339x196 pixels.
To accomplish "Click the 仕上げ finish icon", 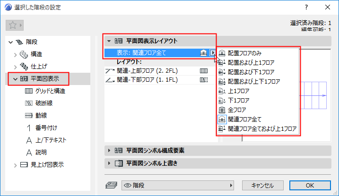I will coord(24,67).
